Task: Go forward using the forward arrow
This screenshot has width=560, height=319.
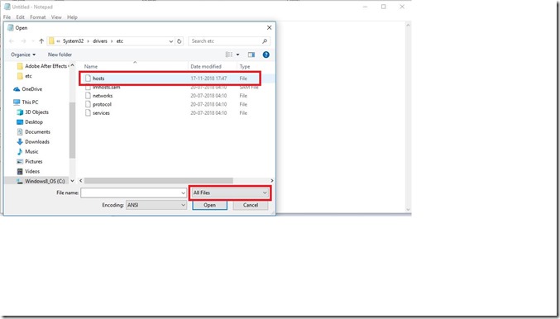Action: (x=23, y=41)
